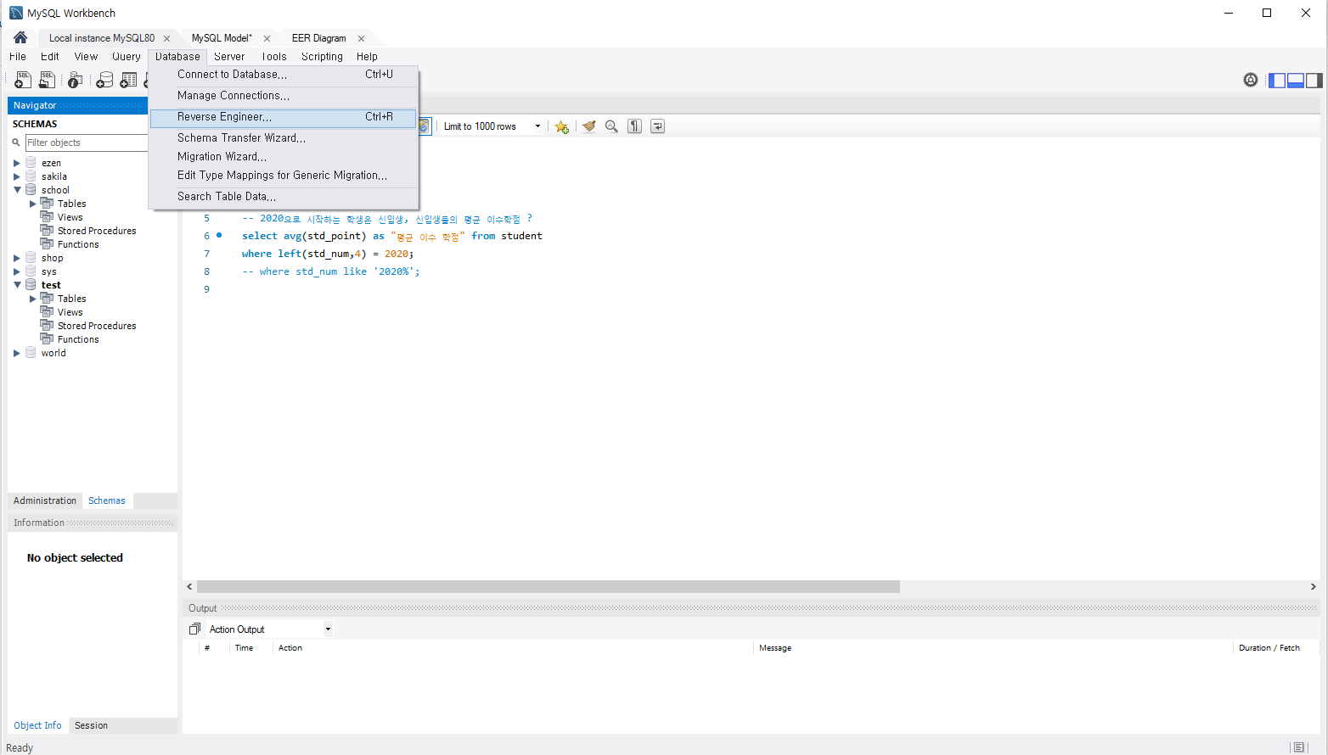1328x755 pixels.
Task: Choose Edit Type Mappings for Generic Migration
Action: tap(284, 176)
